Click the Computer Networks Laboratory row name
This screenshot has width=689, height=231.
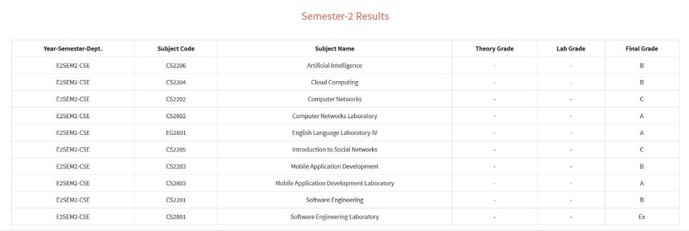point(334,116)
